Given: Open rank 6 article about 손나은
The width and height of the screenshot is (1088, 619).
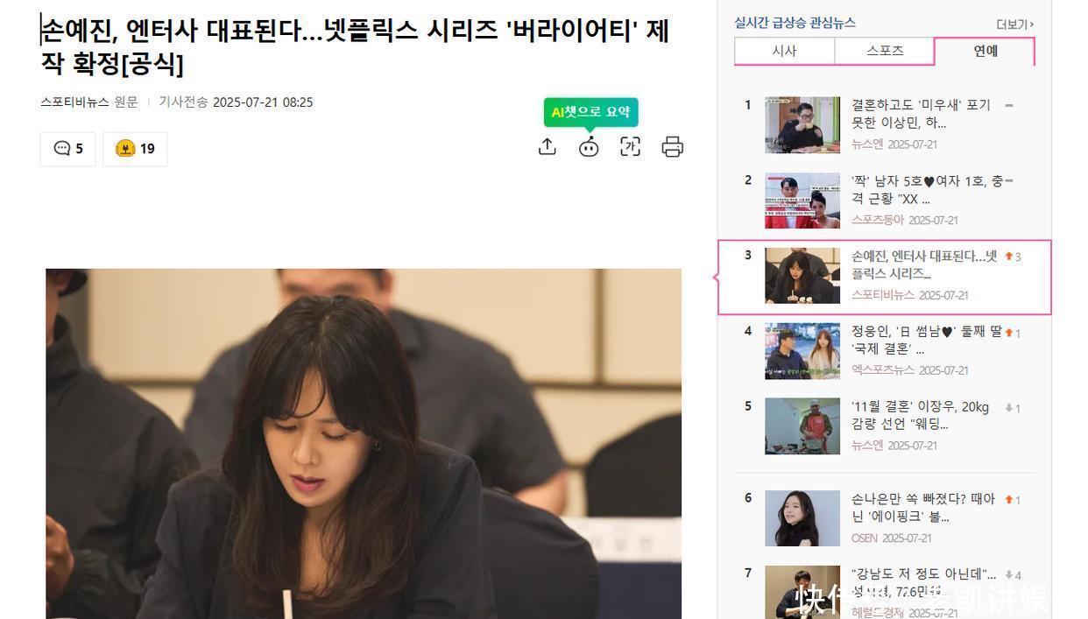Looking at the screenshot, I should pos(923,507).
